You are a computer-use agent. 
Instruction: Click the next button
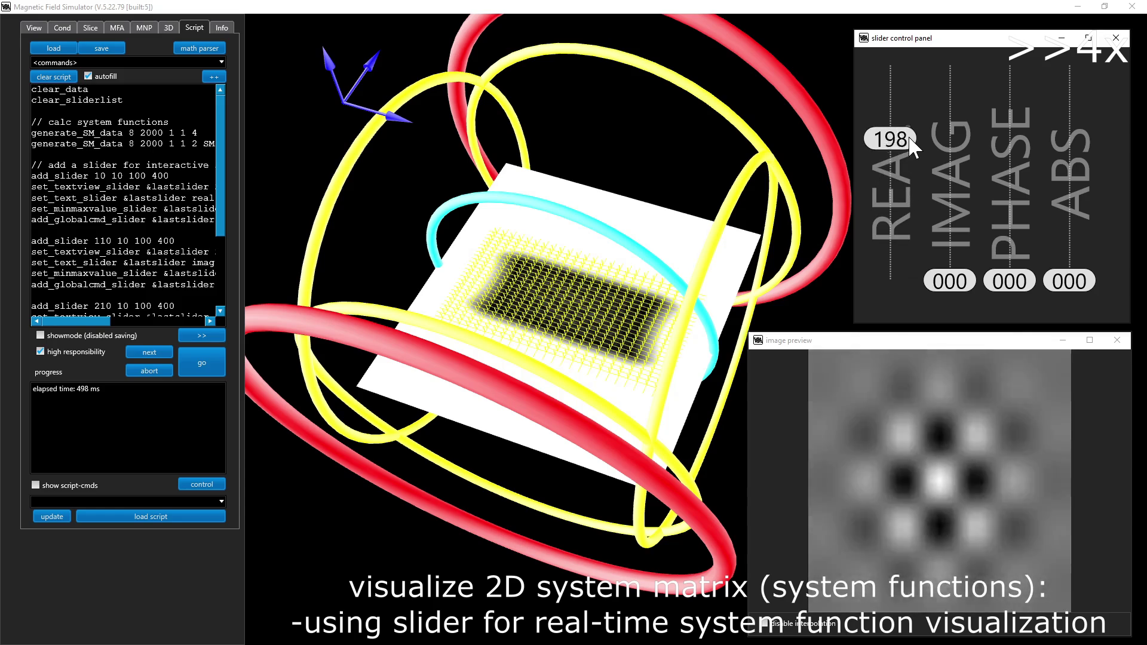(149, 352)
